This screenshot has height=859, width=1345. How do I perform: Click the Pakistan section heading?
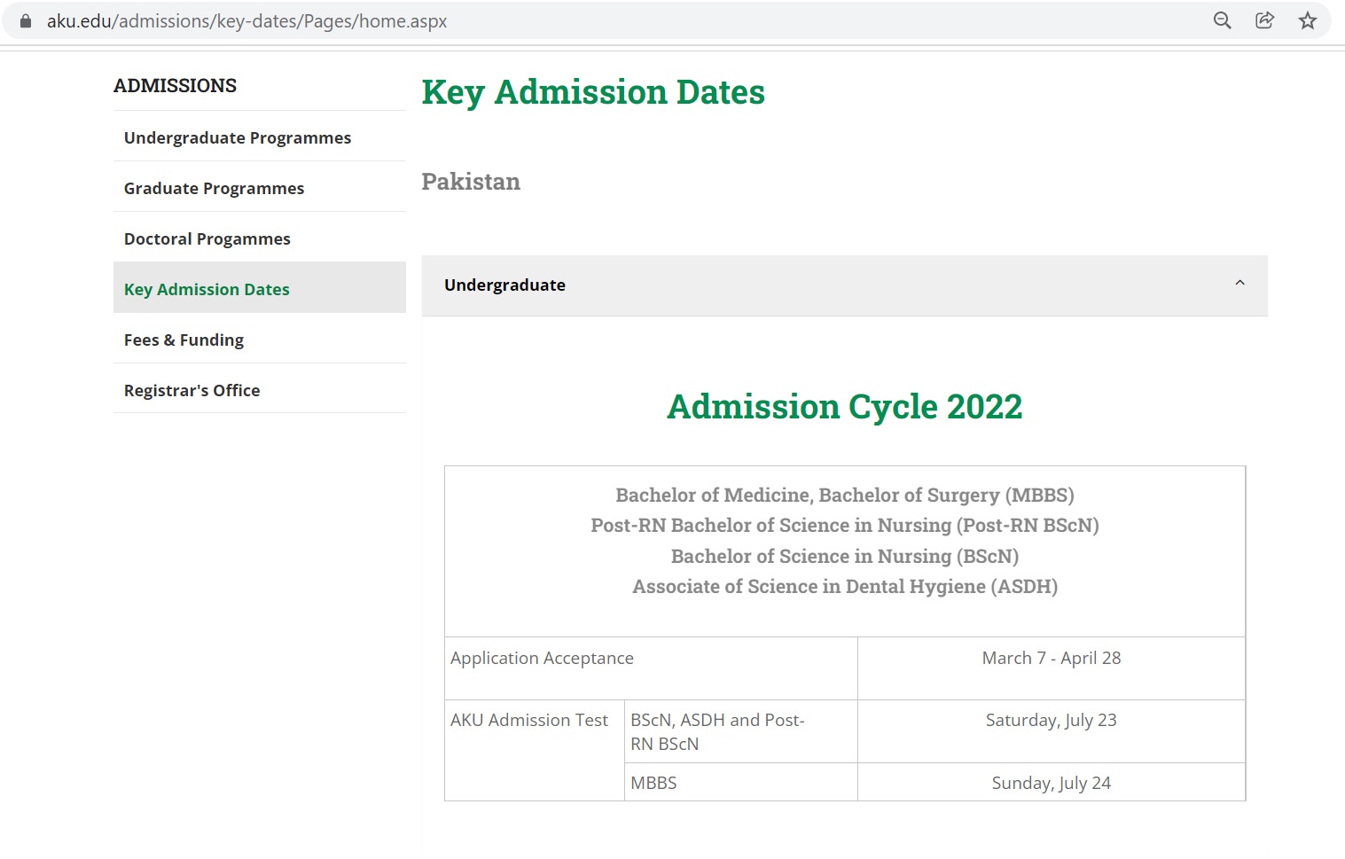pyautogui.click(x=471, y=181)
